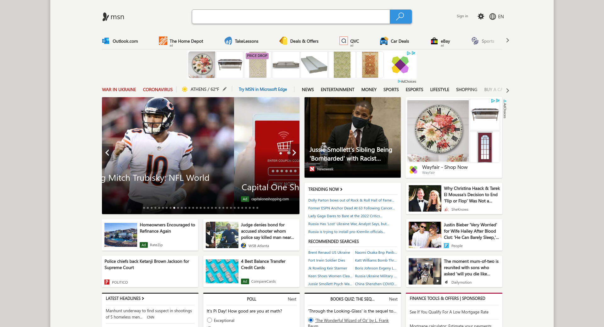Image resolution: width=604 pixels, height=327 pixels.
Task: Switch to the Esports section
Action: tap(414, 90)
